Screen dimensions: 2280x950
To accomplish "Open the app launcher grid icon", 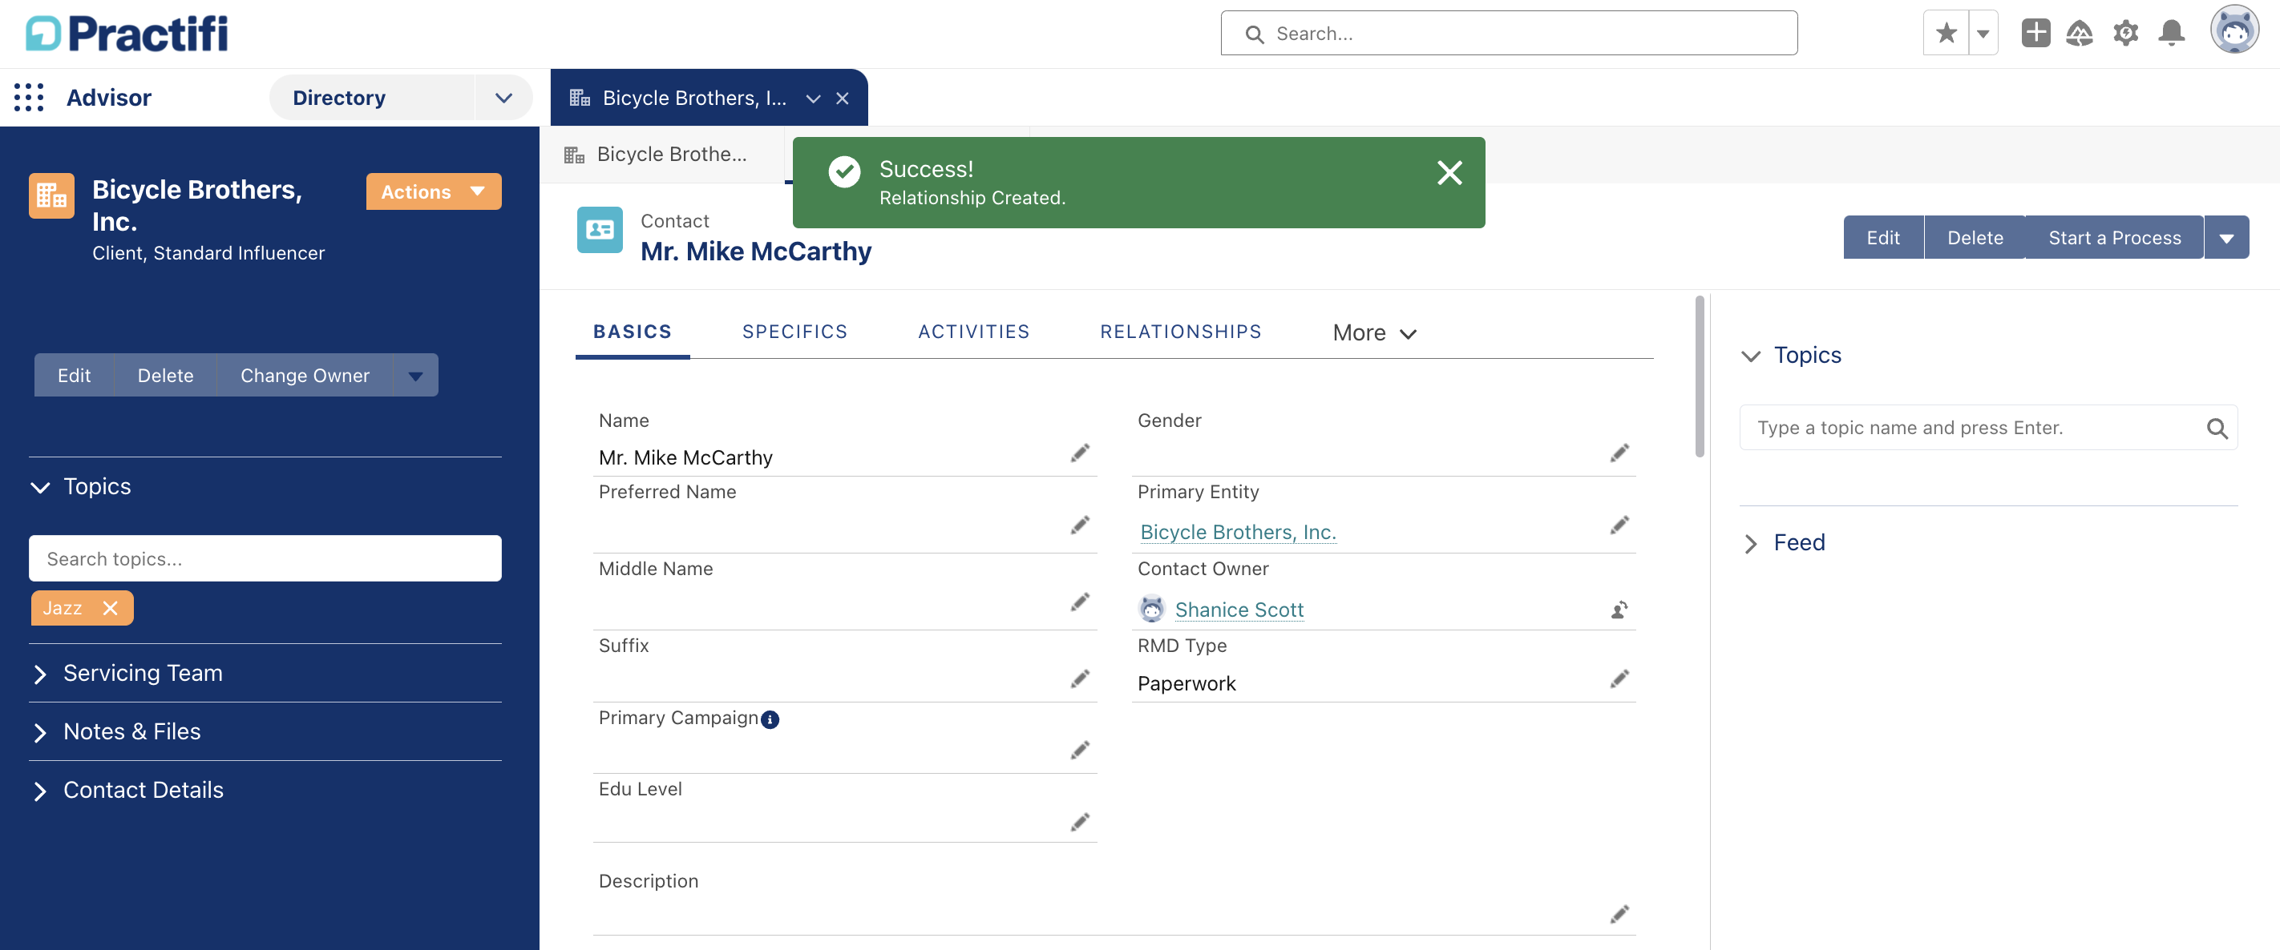I will [x=28, y=97].
